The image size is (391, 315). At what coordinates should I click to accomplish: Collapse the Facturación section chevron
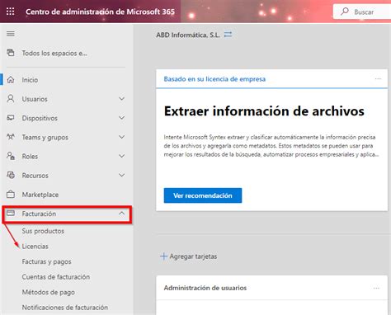[x=121, y=214]
